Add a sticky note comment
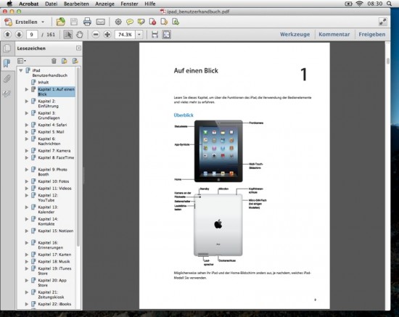This screenshot has width=399, height=317. pyautogui.click(x=130, y=22)
